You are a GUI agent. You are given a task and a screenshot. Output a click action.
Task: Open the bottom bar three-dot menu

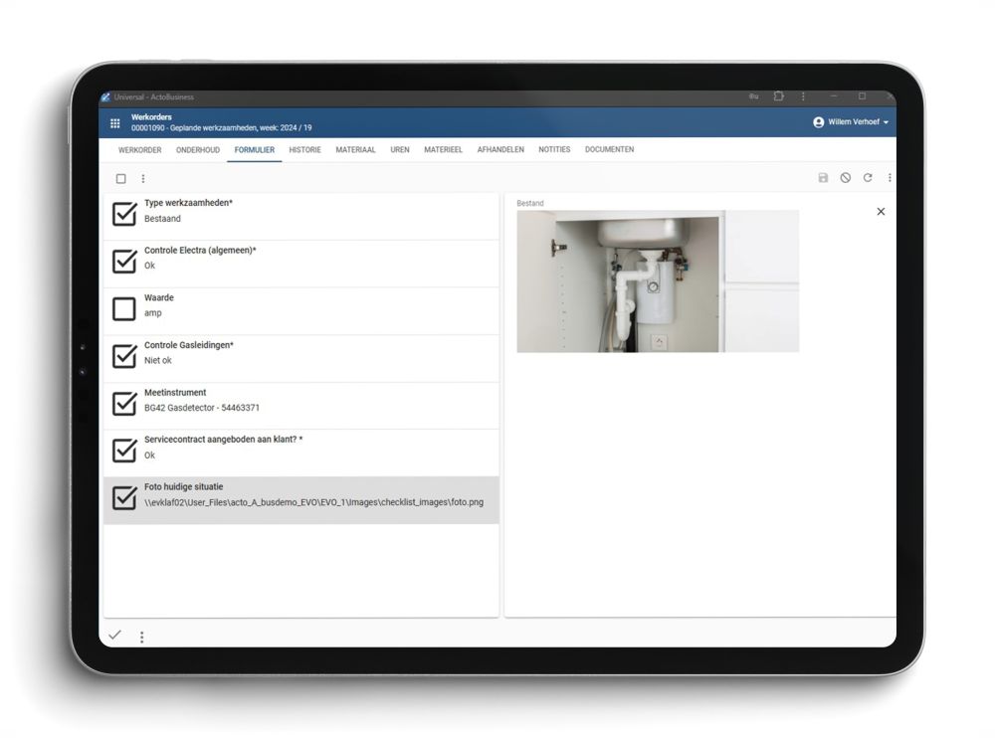141,637
